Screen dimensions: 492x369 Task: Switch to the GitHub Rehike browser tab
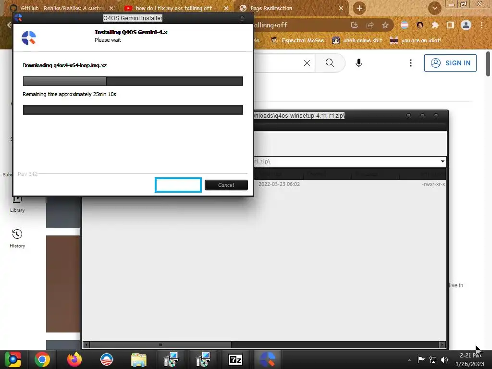coord(61,8)
